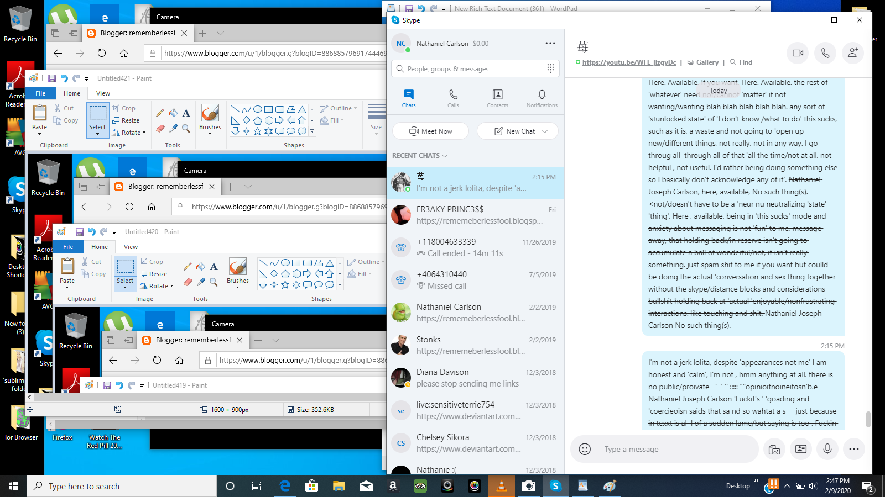Viewport: 885px width, 497px height.
Task: Choose Diamond shape in Untitled421 Paint shapes
Action: 246,120
